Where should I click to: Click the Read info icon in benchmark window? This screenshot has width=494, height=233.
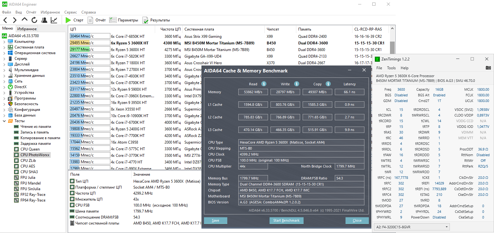[x=264, y=84]
